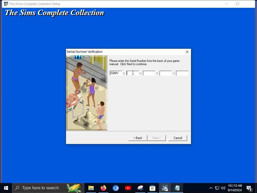Focus the second serial number field
Viewport: 257px width, 193px height.
[133, 73]
